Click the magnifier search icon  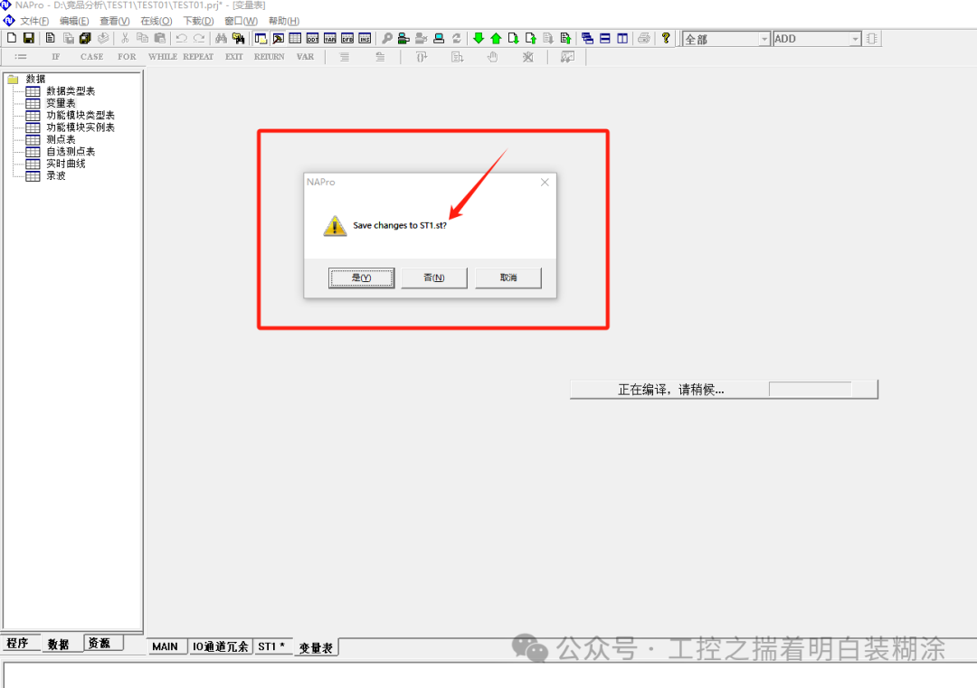387,39
